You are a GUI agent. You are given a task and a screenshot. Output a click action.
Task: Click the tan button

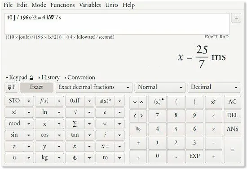tap(75, 135)
